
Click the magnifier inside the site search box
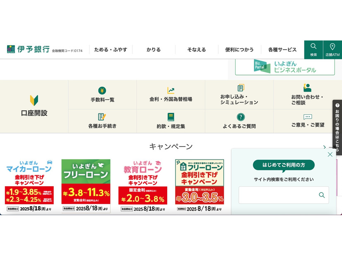(323, 195)
